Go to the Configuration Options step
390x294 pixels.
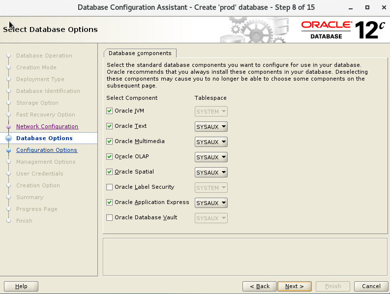[47, 150]
